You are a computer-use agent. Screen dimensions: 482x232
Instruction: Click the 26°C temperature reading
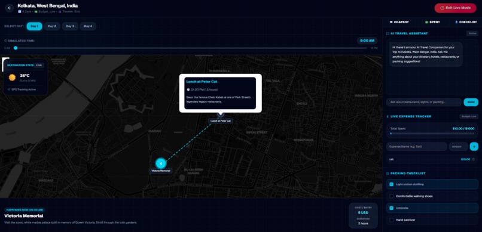25,75
